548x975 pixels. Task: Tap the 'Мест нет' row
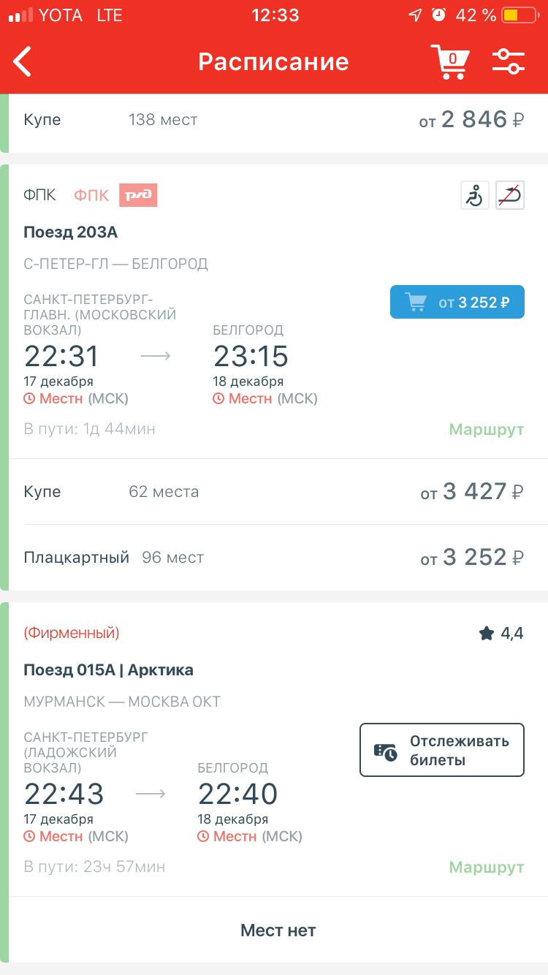tap(278, 930)
